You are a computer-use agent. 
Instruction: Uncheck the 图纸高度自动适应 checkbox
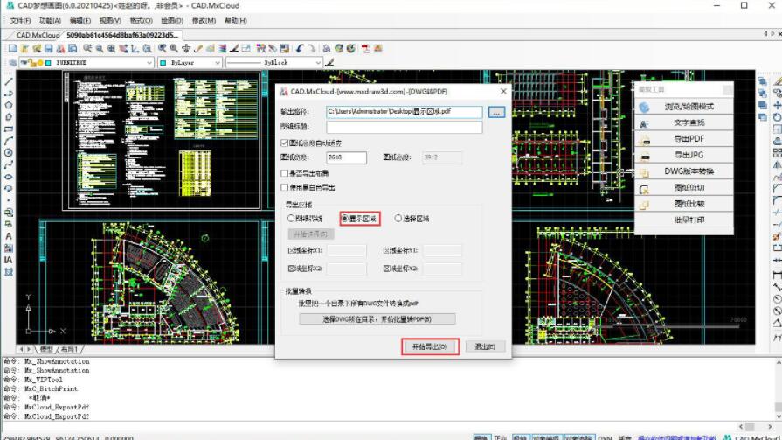(284, 143)
